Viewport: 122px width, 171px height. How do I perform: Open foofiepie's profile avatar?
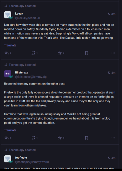[x=8, y=159]
